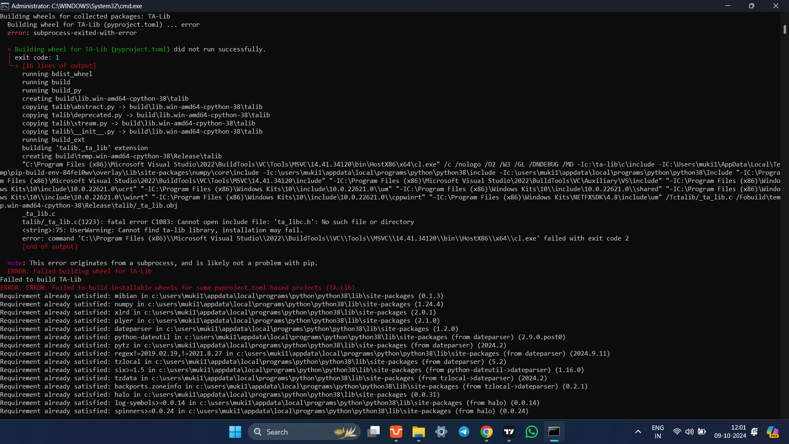Open Task View from the taskbar

point(374,432)
